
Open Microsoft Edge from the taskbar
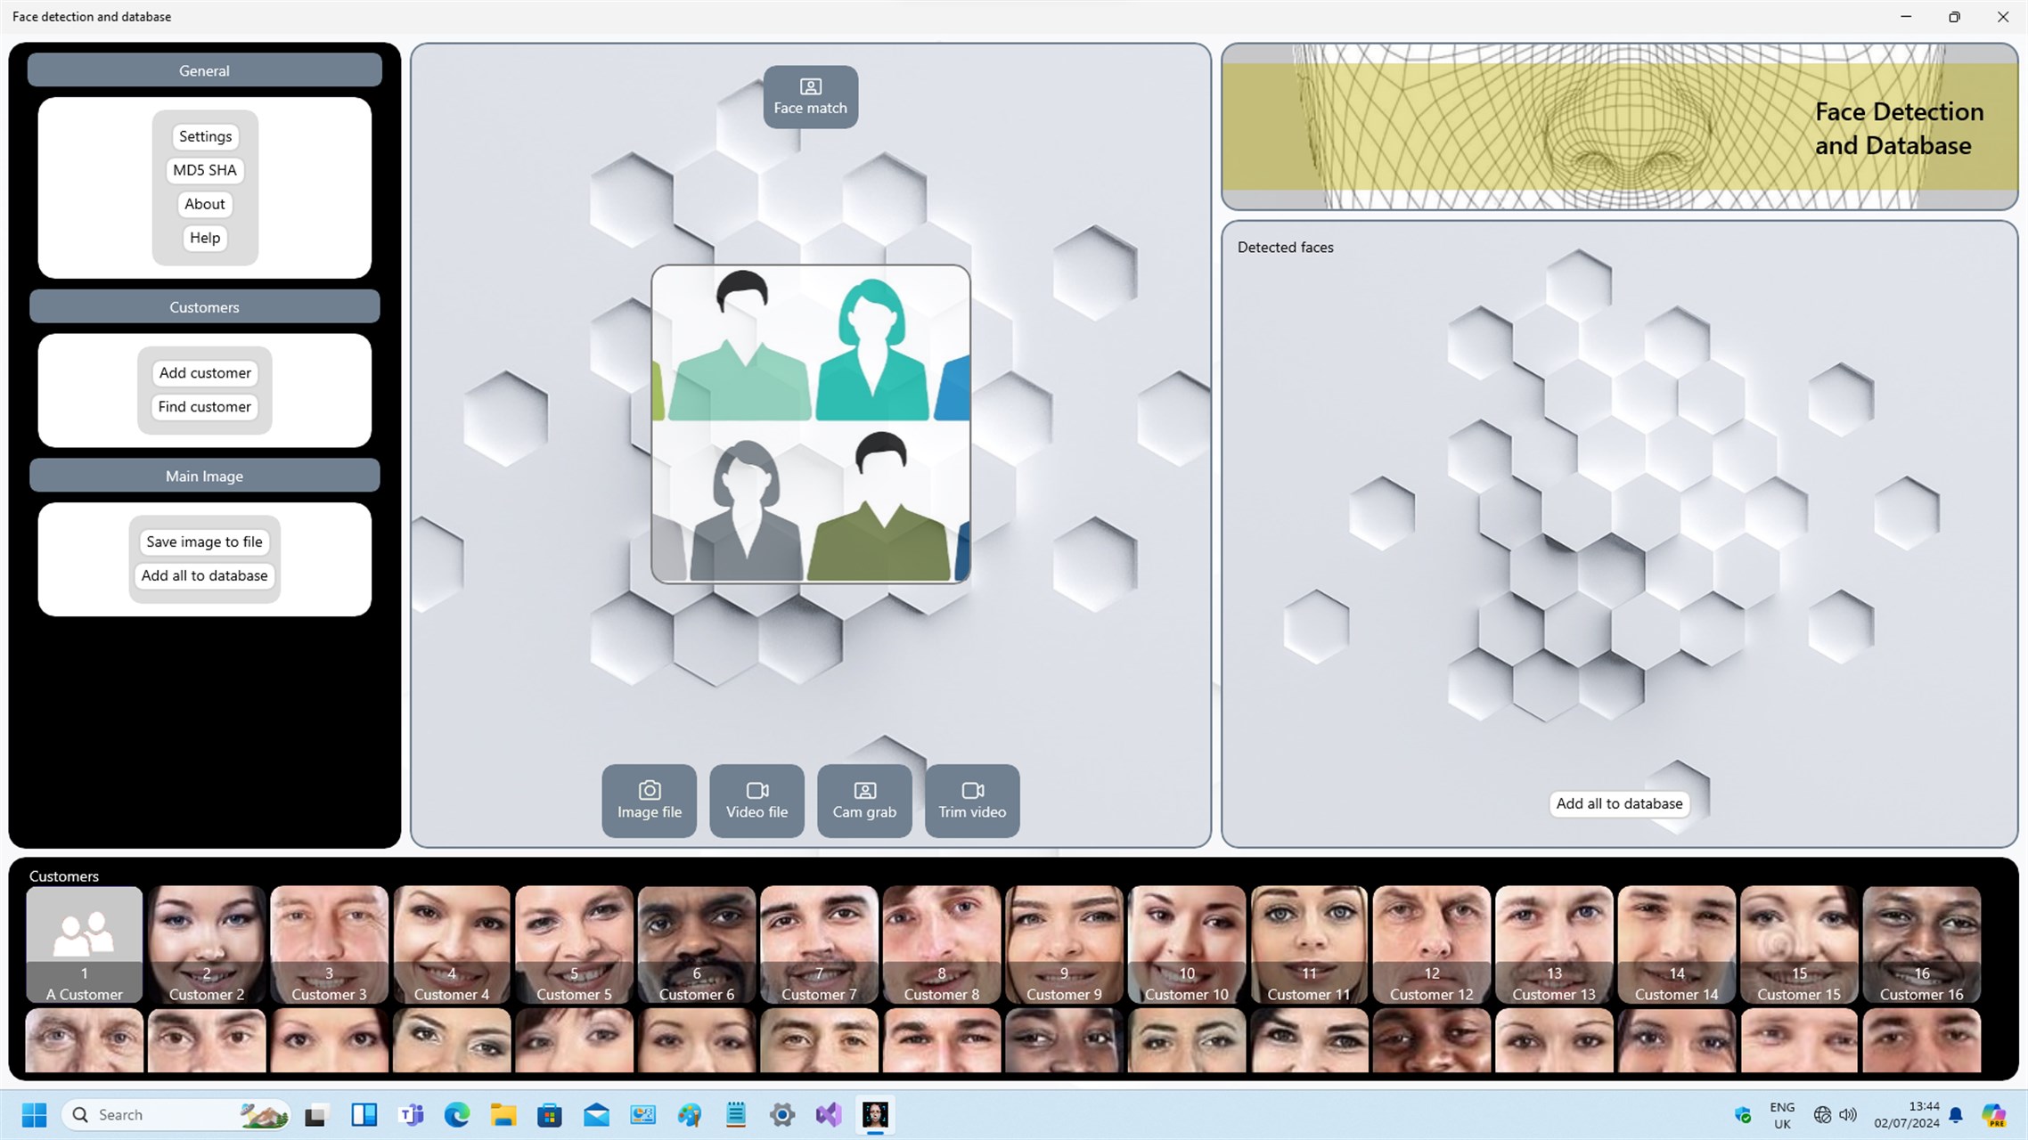tap(457, 1114)
